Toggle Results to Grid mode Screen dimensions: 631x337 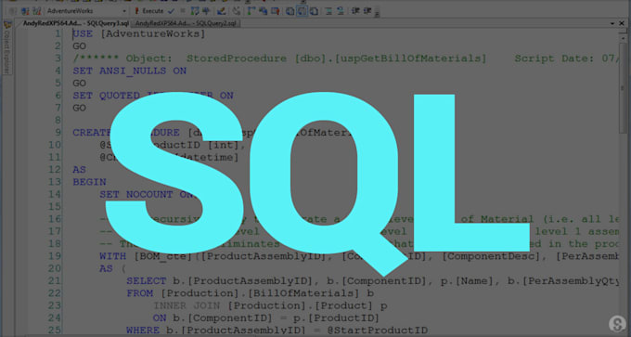[x=302, y=11]
